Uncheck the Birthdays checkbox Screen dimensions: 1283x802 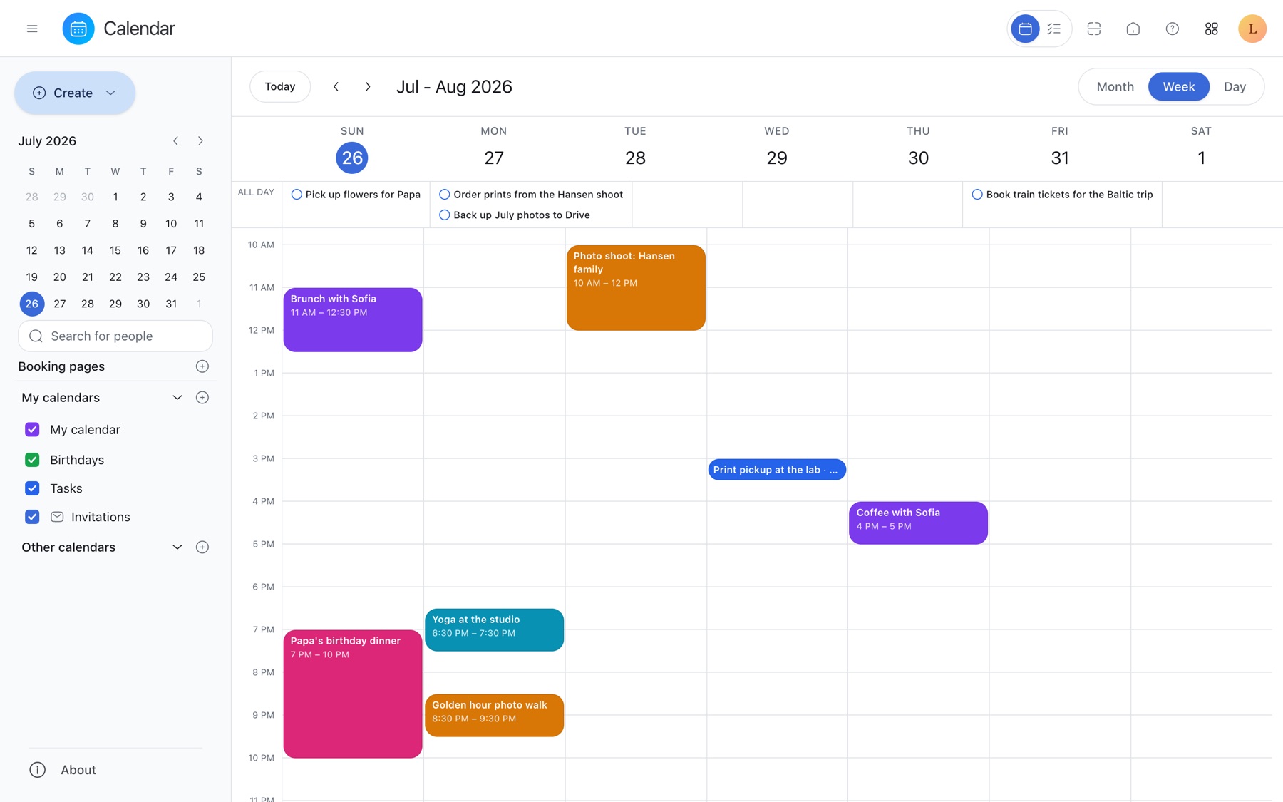pos(32,460)
